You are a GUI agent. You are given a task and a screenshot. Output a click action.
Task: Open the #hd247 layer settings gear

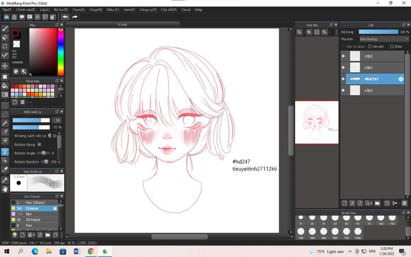coord(401,79)
